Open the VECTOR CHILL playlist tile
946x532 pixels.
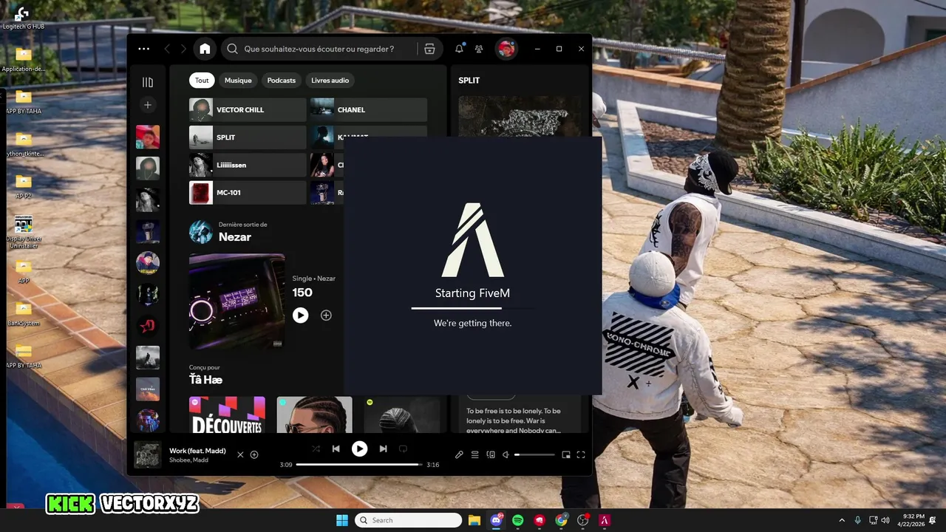click(248, 110)
